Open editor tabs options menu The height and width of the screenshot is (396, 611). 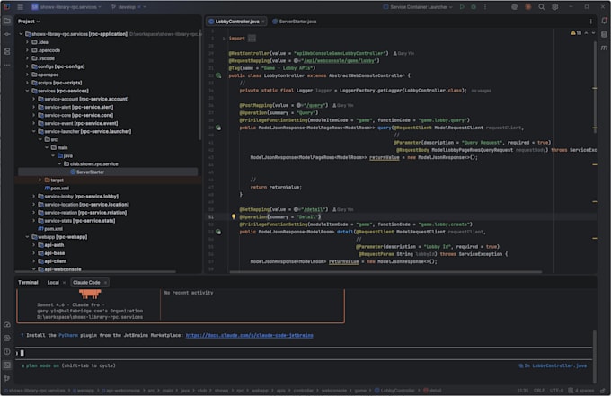590,22
